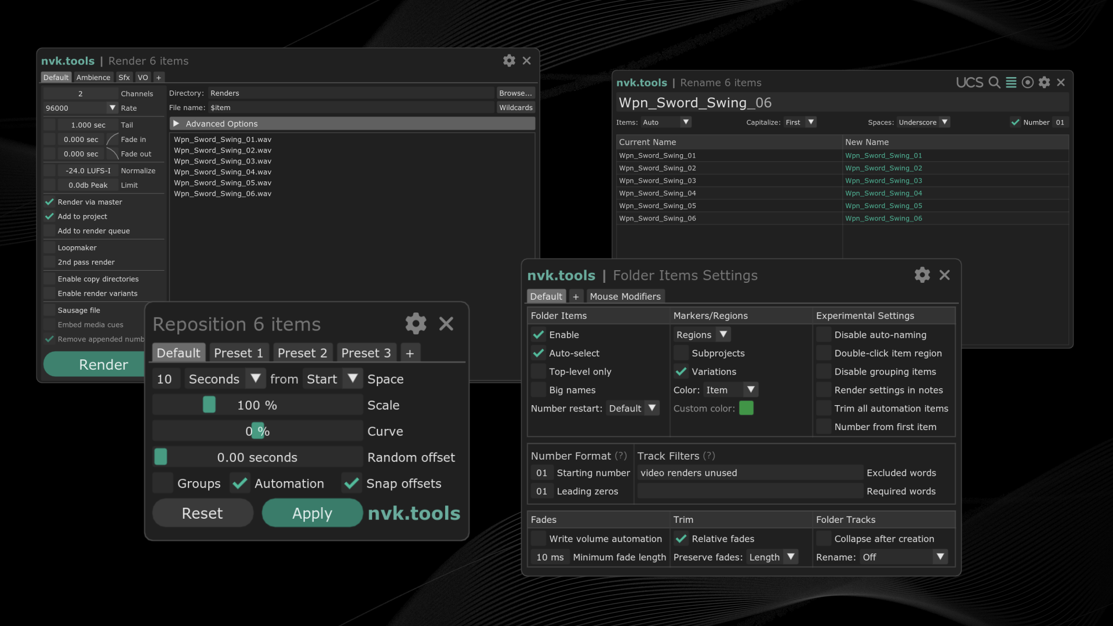Disable the Relative fades checkbox
Image resolution: width=1113 pixels, height=626 pixels.
pyautogui.click(x=681, y=538)
